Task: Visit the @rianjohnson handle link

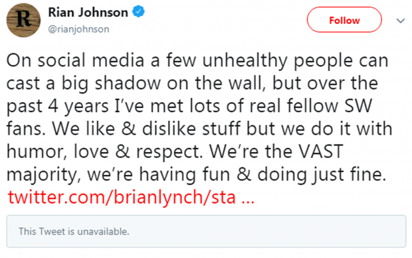Action: click(78, 29)
